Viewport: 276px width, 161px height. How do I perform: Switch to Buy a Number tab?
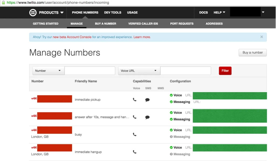click(105, 24)
